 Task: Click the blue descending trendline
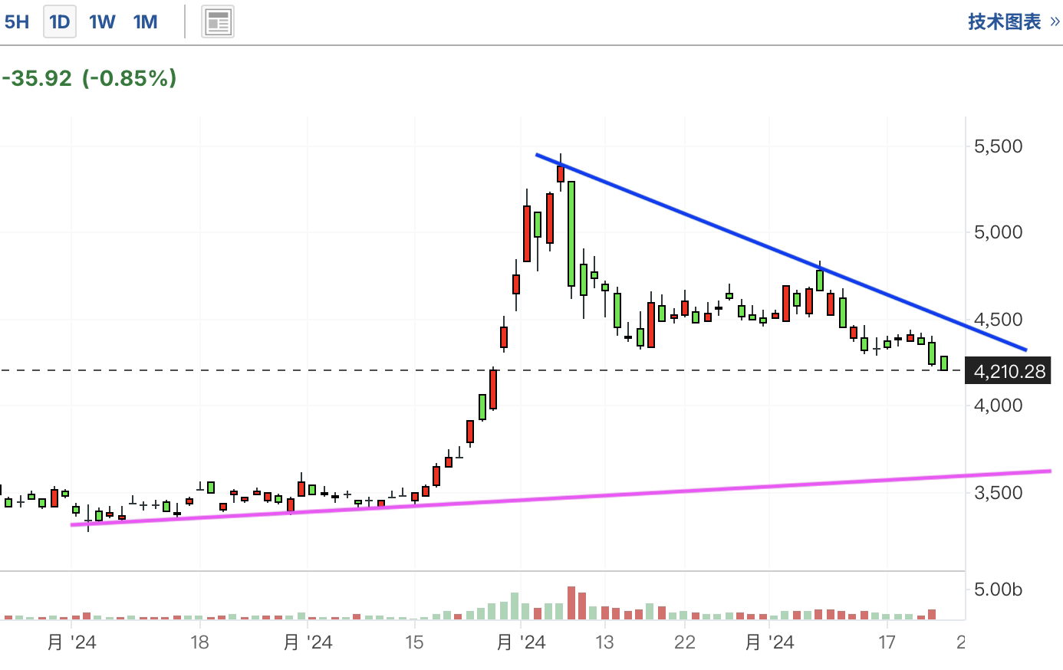click(x=781, y=252)
